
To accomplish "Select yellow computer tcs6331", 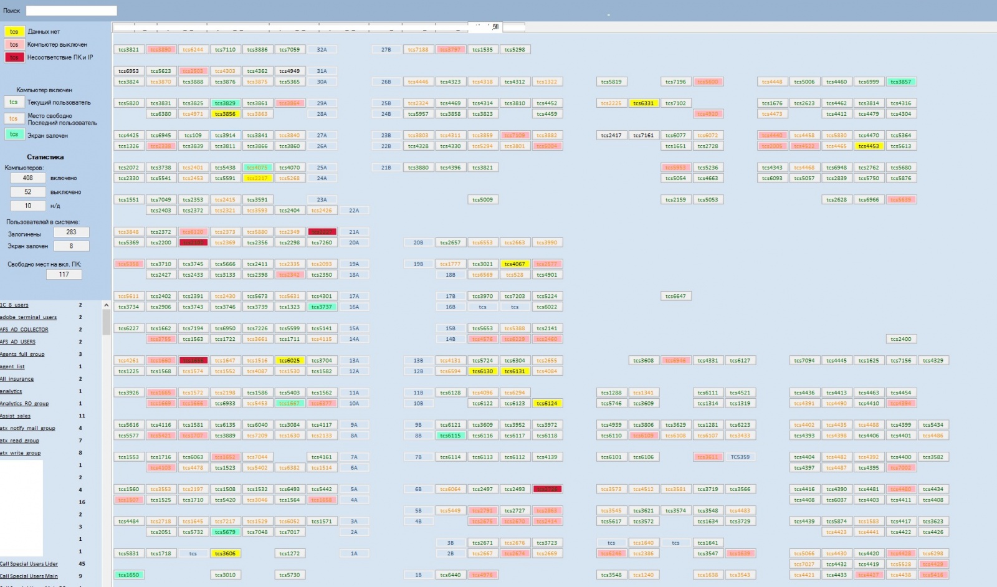I will point(643,103).
